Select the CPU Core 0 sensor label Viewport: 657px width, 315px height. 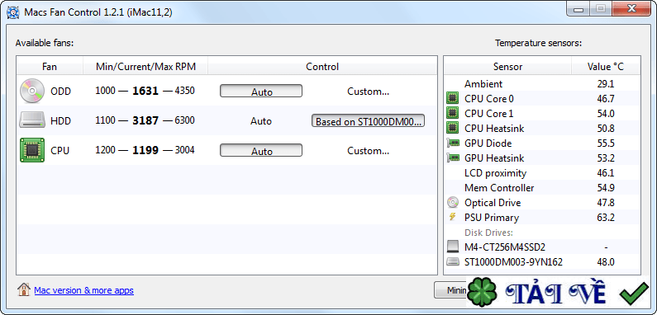(489, 99)
